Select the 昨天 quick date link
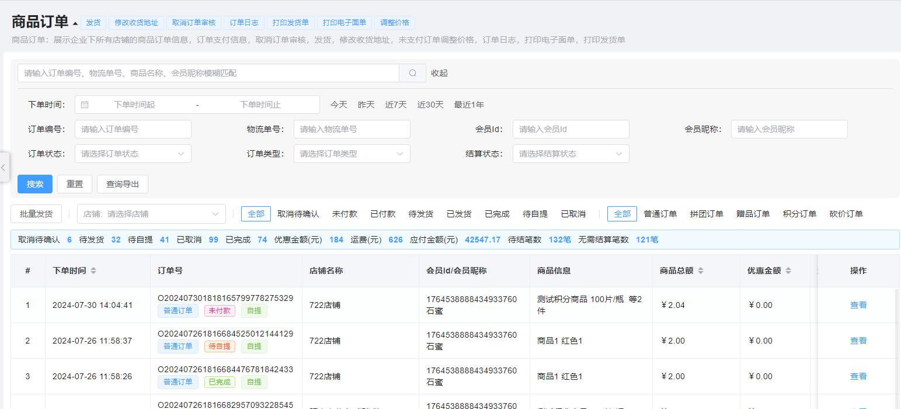 [366, 105]
